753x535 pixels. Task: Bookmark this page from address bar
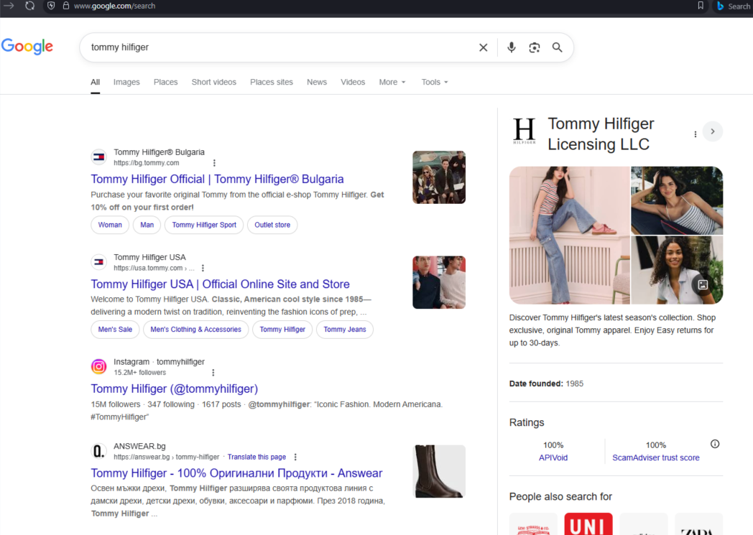pyautogui.click(x=701, y=6)
